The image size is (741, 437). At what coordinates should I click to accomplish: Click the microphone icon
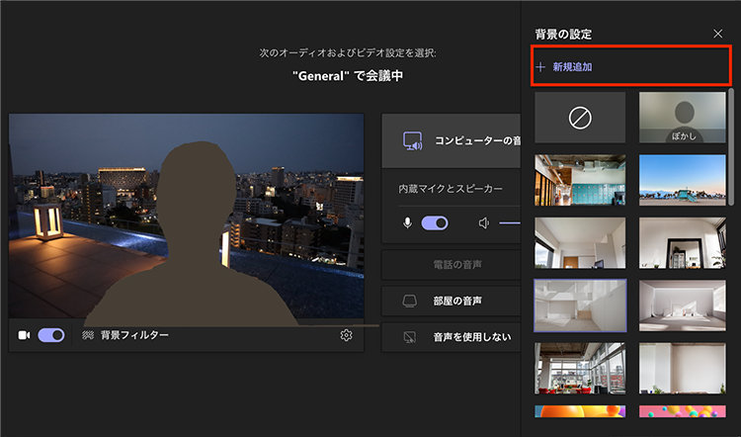tap(407, 223)
